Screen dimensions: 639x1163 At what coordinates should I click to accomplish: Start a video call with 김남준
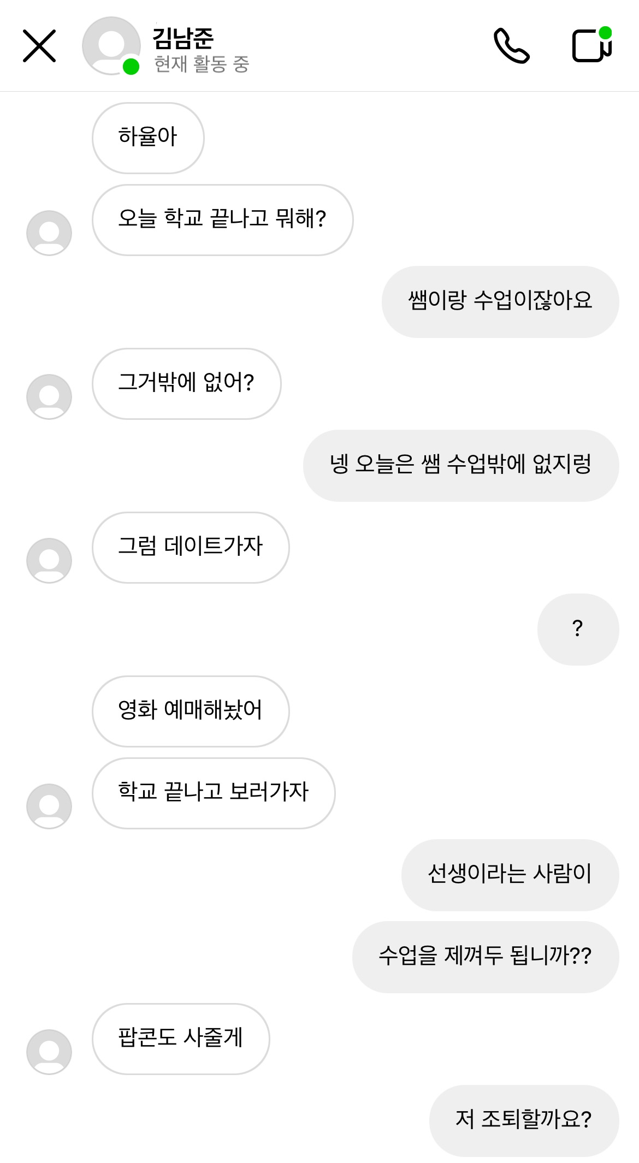591,45
